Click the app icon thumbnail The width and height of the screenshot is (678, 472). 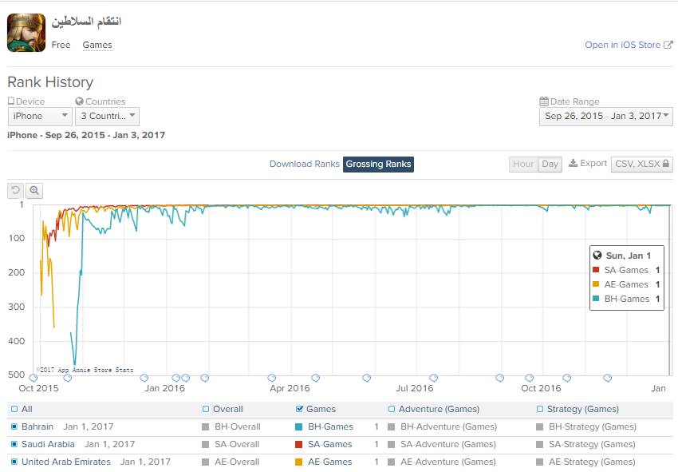click(x=26, y=32)
